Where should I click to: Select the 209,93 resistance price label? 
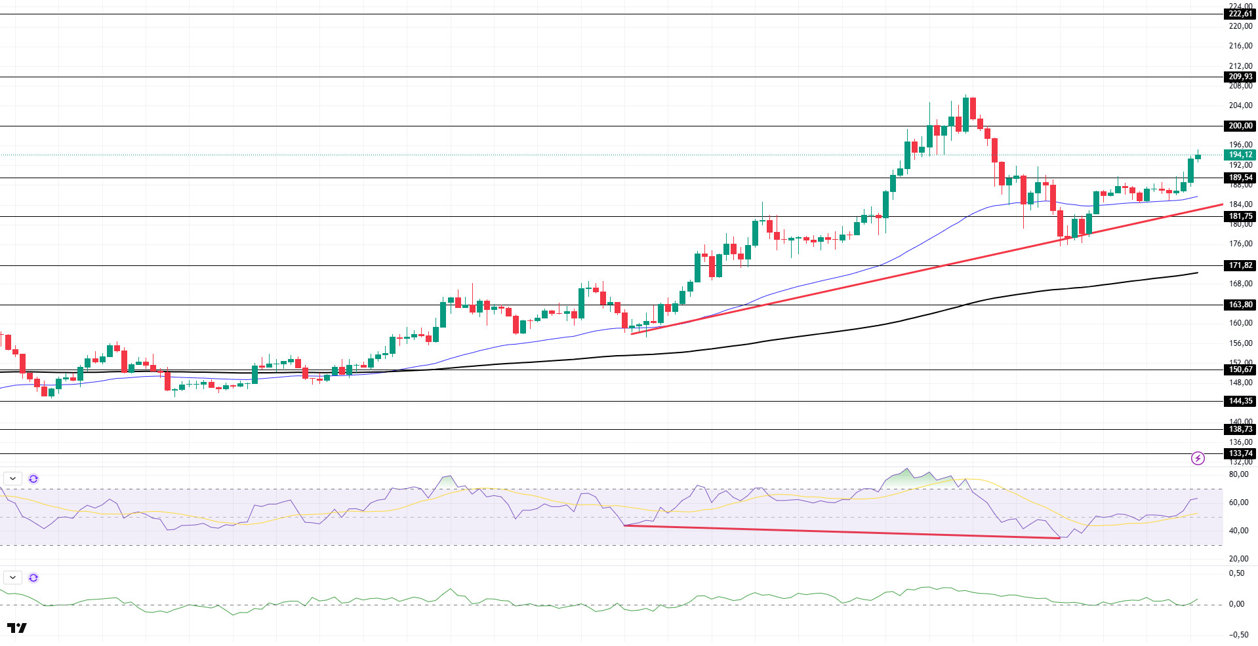pos(1240,77)
